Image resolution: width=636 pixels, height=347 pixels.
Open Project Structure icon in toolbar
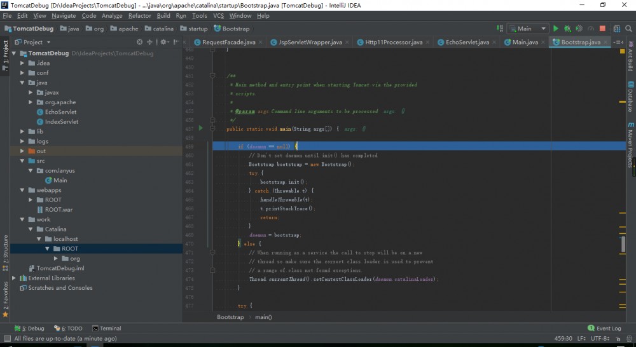point(616,29)
